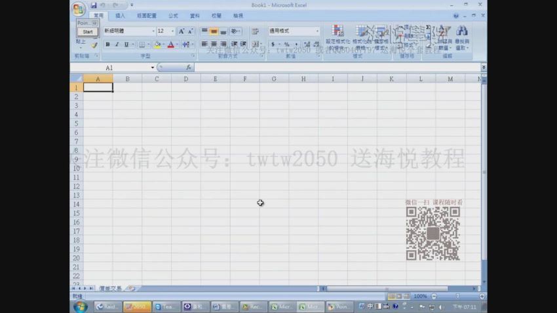Open the font size dropdown
This screenshot has width=557, height=313.
click(x=172, y=31)
